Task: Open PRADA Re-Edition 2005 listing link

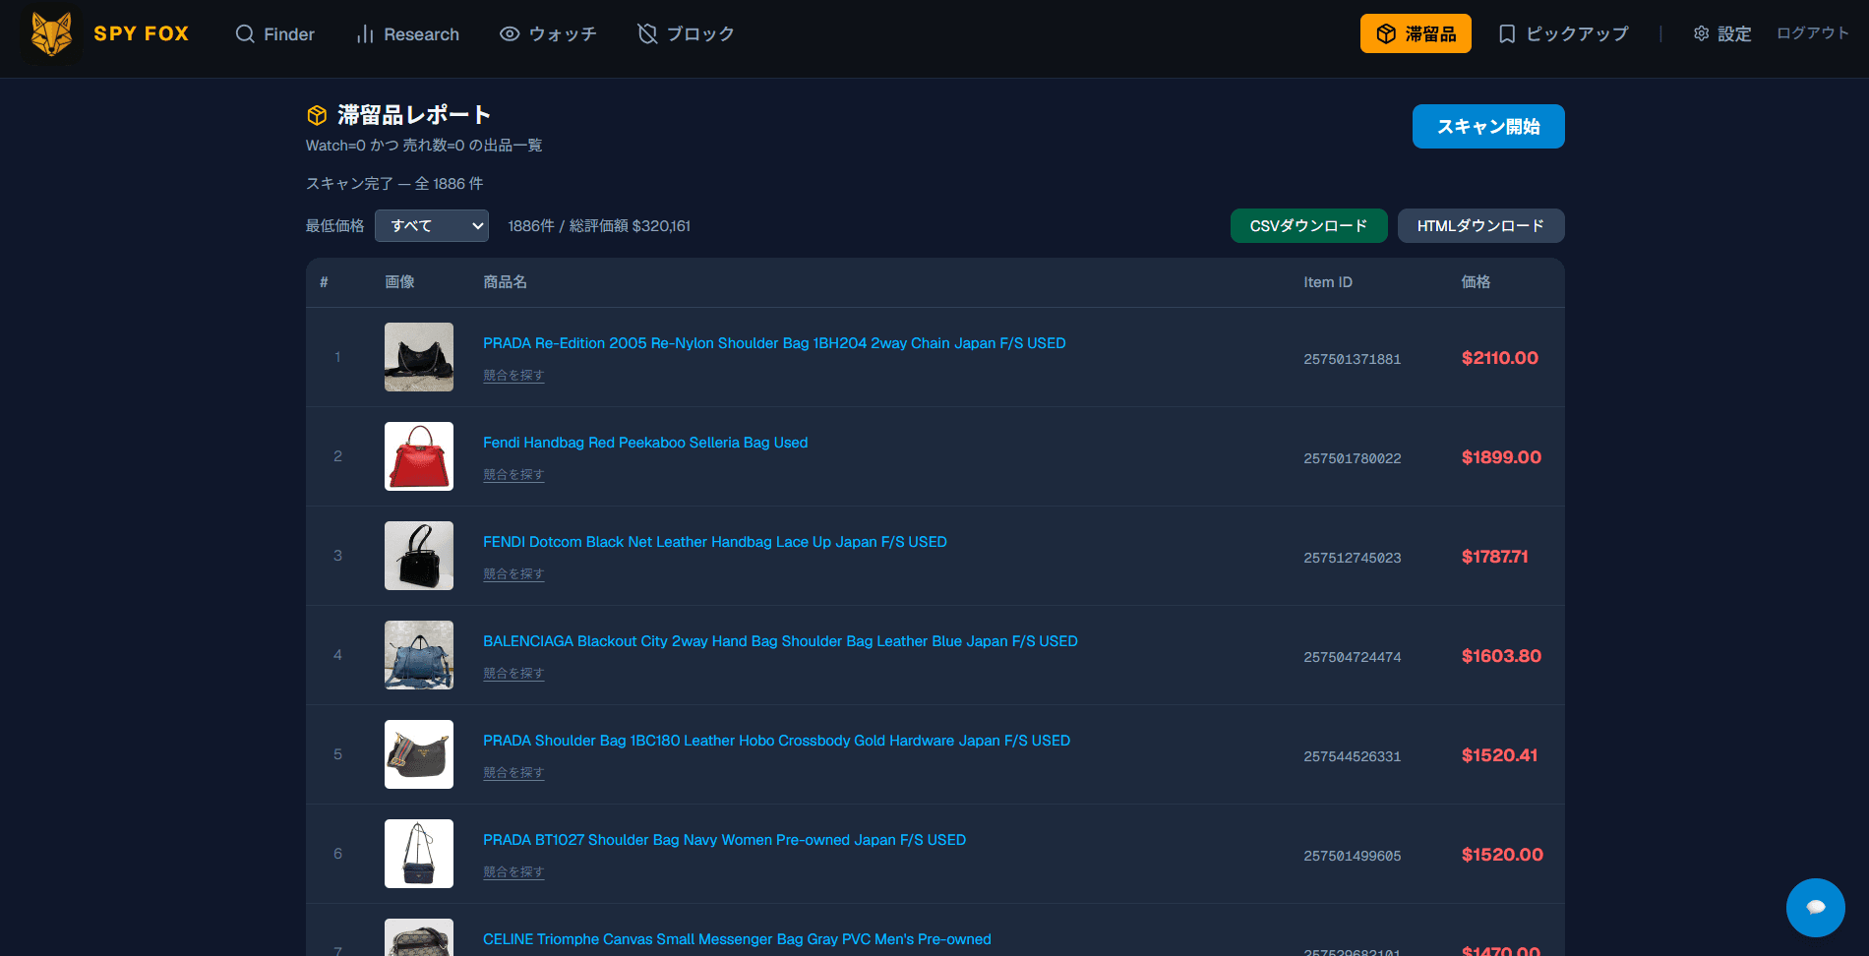Action: (774, 343)
